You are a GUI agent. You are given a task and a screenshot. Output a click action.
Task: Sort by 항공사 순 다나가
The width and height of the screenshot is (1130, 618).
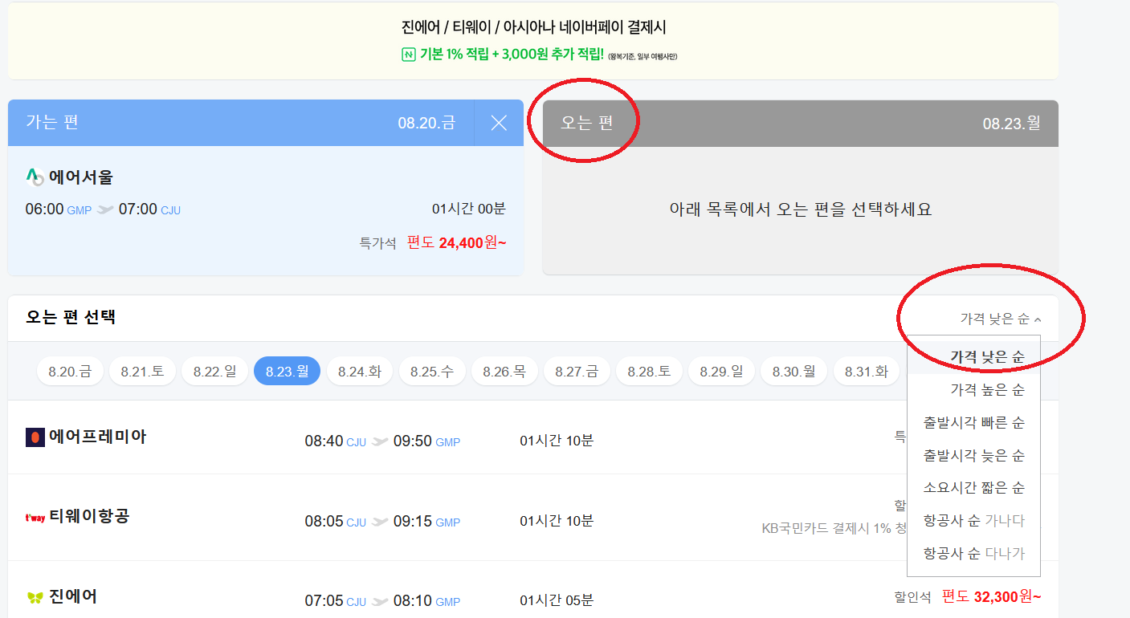973,553
